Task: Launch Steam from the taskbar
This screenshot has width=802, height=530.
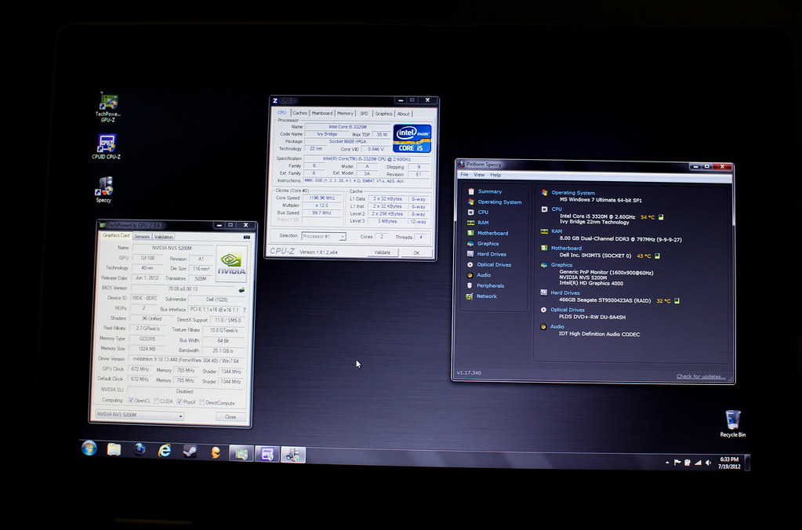Action: [x=190, y=452]
